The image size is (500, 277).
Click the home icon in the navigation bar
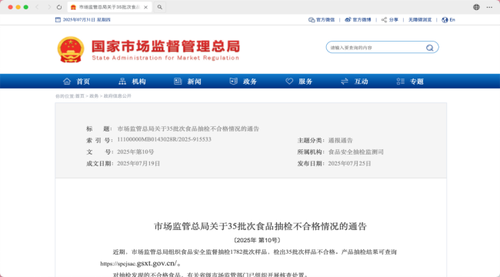coord(67,82)
